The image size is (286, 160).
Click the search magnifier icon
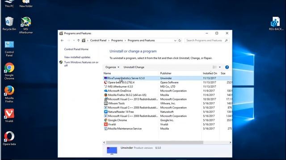point(227,40)
